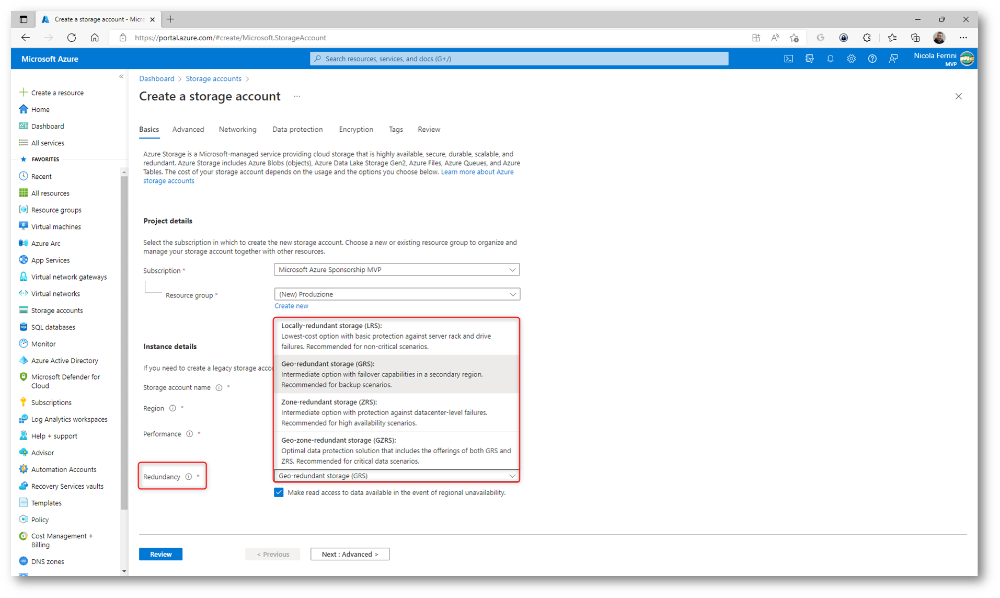Select Geo-zone-redundant storage (GZRS) option

(397, 451)
